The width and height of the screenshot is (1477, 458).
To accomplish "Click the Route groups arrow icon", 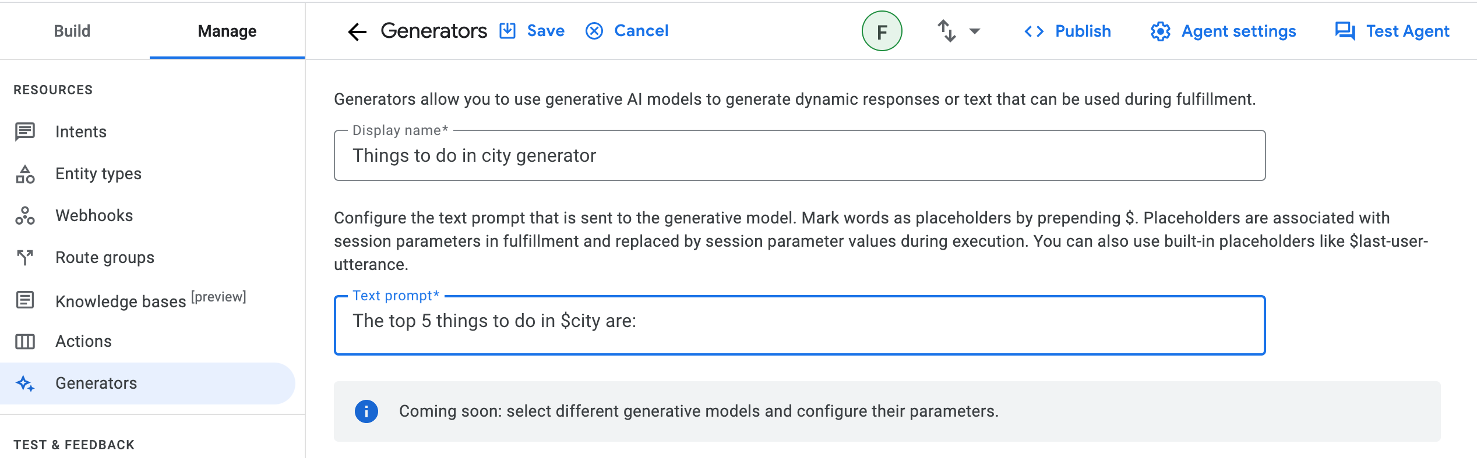I will [x=25, y=257].
